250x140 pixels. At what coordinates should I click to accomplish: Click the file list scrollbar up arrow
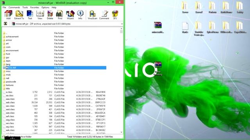[x=121, y=29]
